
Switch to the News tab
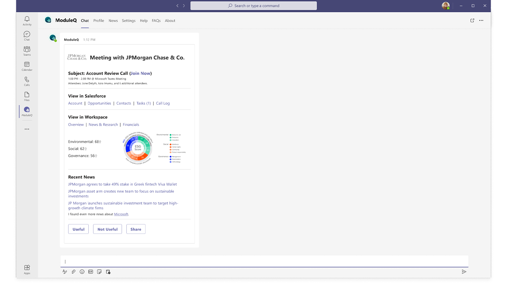coord(113,21)
